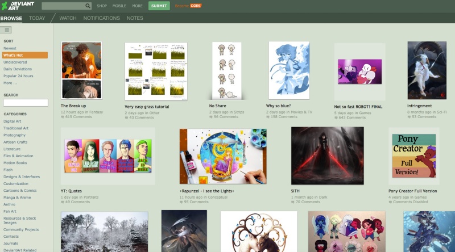Open Pony Creator Full Version thumbnail

point(414,156)
